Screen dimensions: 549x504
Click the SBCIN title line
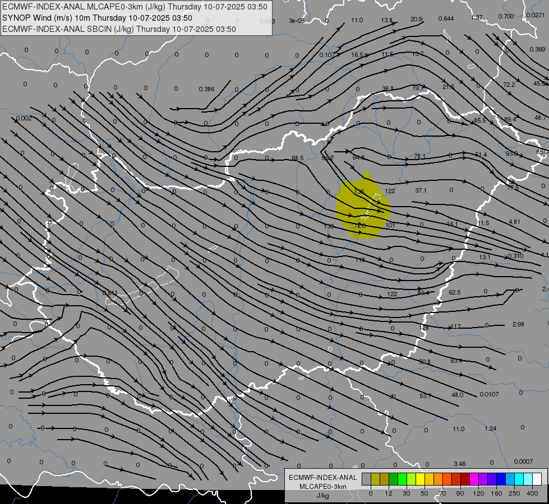point(119,29)
